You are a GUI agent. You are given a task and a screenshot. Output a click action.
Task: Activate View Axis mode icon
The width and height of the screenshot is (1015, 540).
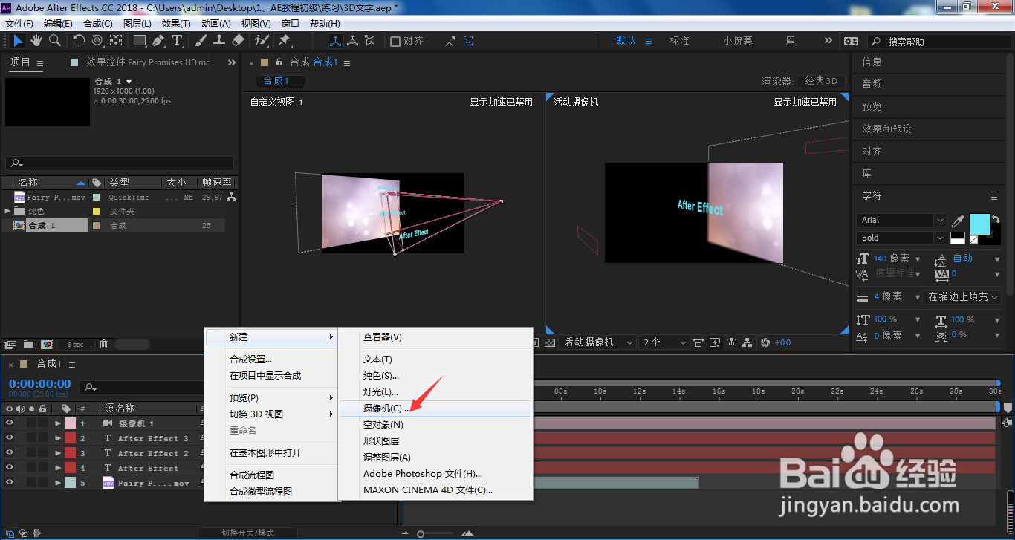tap(371, 41)
